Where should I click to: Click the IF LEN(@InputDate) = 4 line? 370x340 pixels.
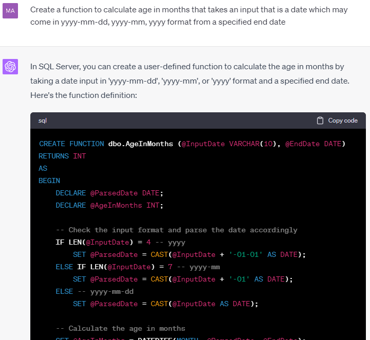click(x=121, y=242)
